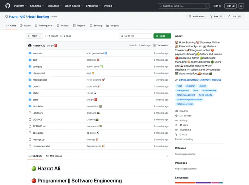Image resolution: width=249 pixels, height=185 pixels.
Task: Click the GitHub logo icon
Action: 8,6
